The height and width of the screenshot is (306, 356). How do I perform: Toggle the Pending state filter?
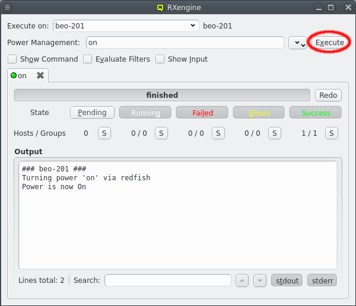click(x=92, y=113)
